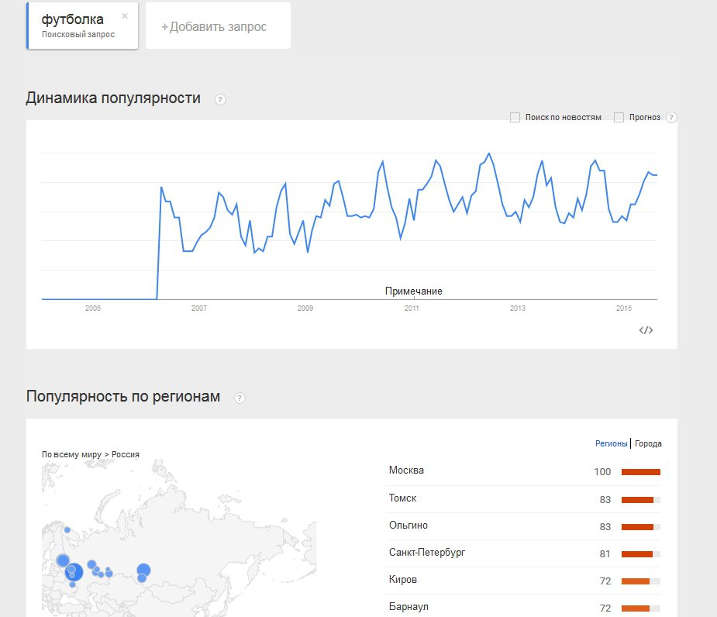Viewport: 717px width, 617px height.
Task: Open help icon beside Популярность по регионам
Action: coord(240,398)
